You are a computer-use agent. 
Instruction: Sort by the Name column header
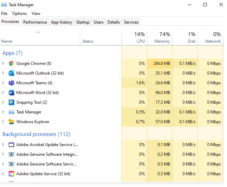pos(7,41)
